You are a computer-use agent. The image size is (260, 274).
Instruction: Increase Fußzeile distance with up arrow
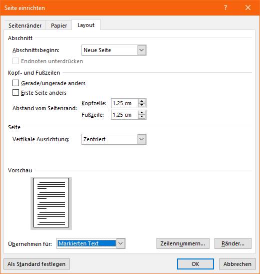coord(142,113)
